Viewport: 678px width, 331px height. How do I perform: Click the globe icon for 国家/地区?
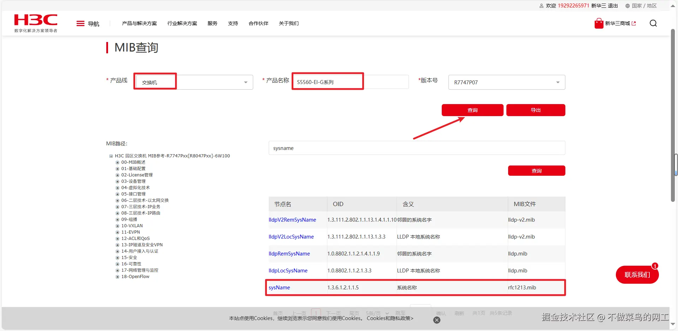pos(628,6)
